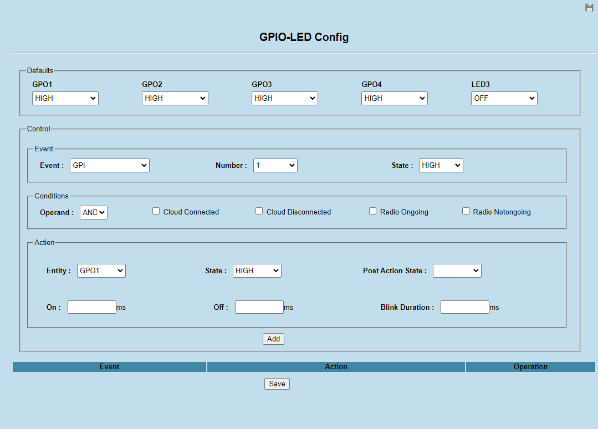The width and height of the screenshot is (598, 429).
Task: Open the Action Entity dropdown
Action: pos(101,270)
